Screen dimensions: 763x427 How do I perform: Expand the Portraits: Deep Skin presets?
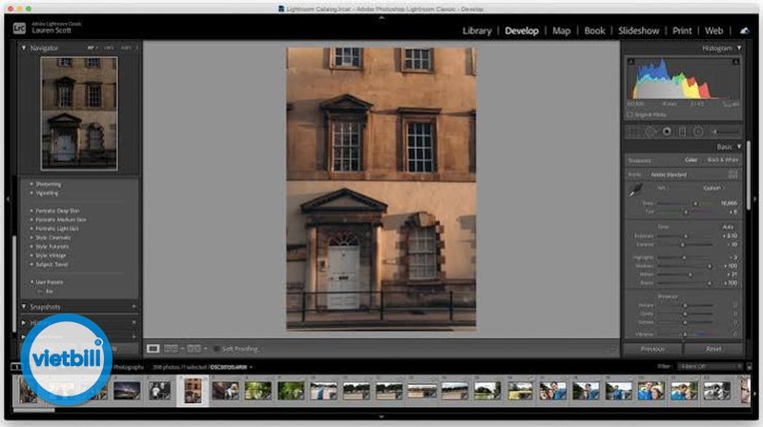pyautogui.click(x=31, y=211)
